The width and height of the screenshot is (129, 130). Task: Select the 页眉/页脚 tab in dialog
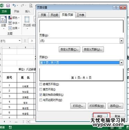click(x=68, y=15)
